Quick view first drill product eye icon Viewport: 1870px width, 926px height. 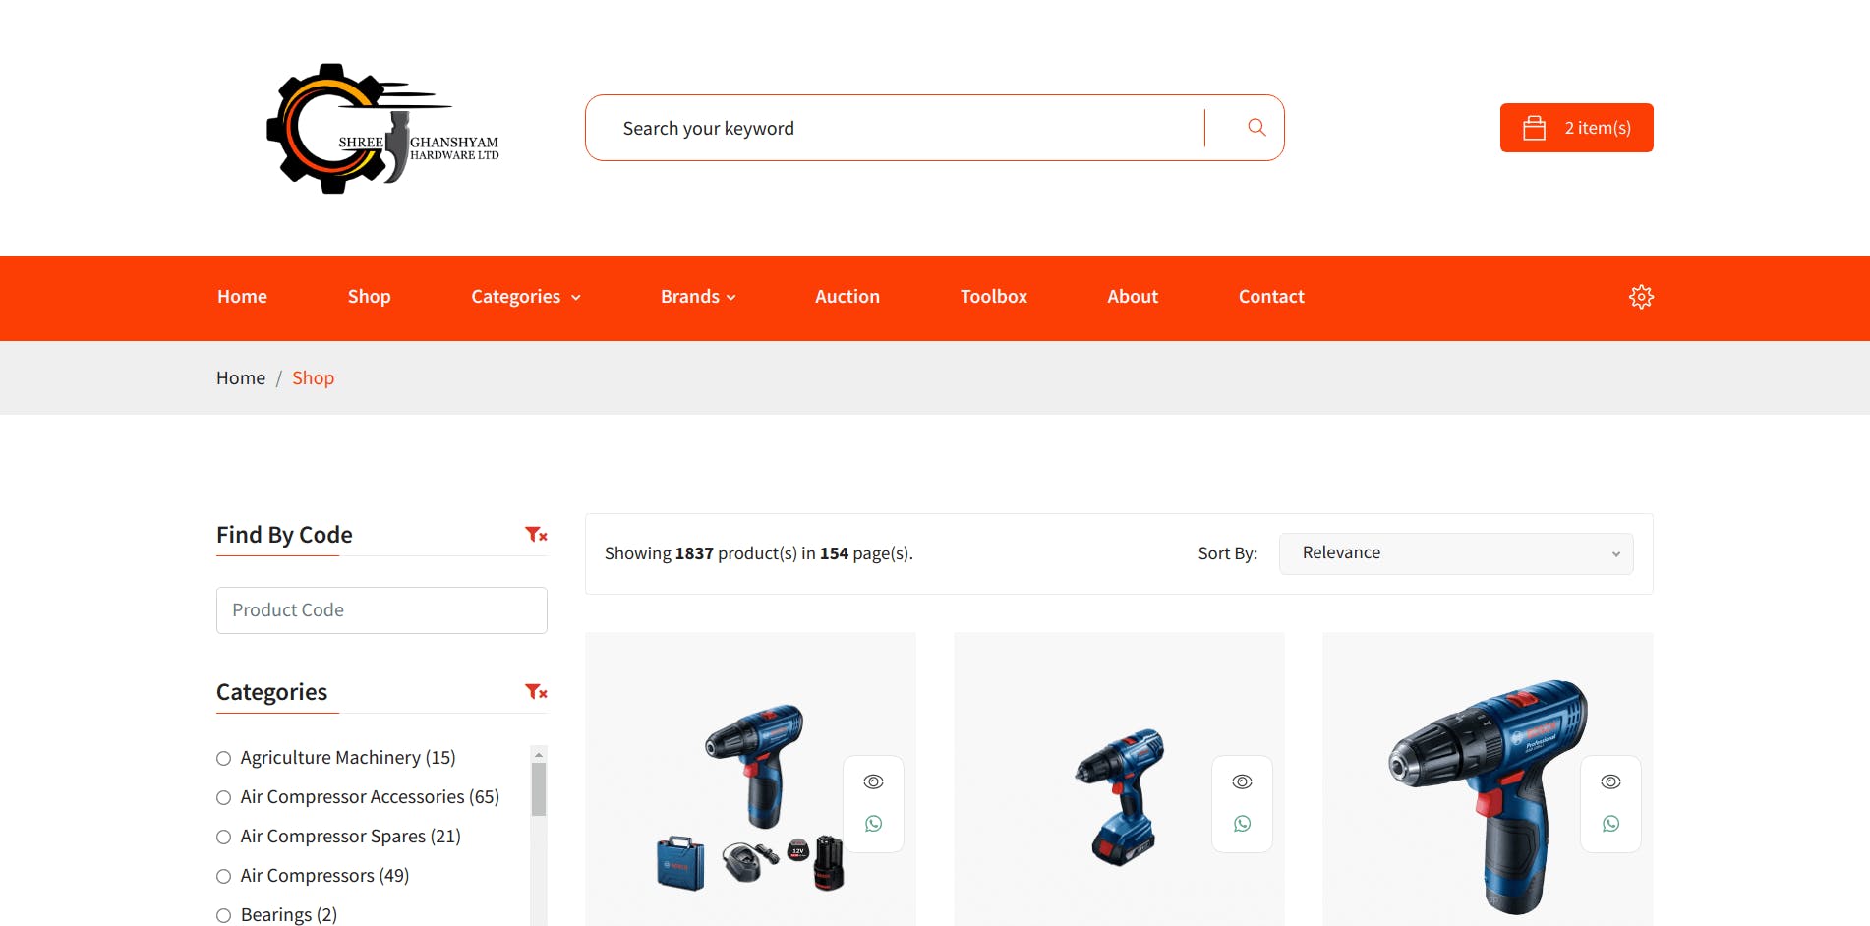873,781
